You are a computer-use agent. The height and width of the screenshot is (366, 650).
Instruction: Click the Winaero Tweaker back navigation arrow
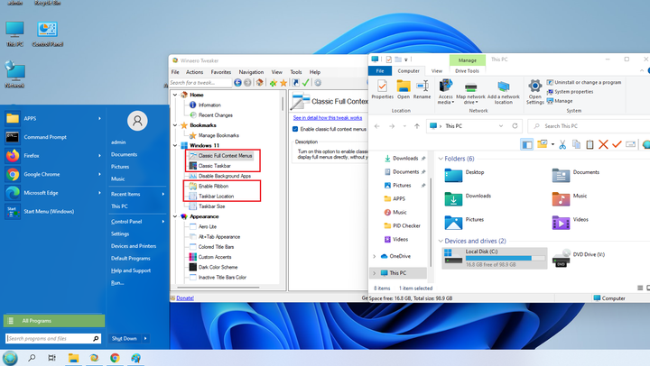(x=237, y=83)
